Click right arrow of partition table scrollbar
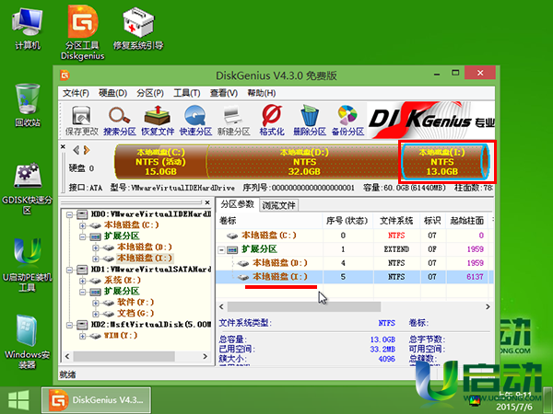The width and height of the screenshot is (553, 414). point(488,306)
